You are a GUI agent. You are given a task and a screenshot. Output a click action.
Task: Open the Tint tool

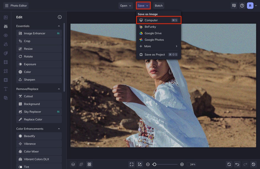[39, 166]
